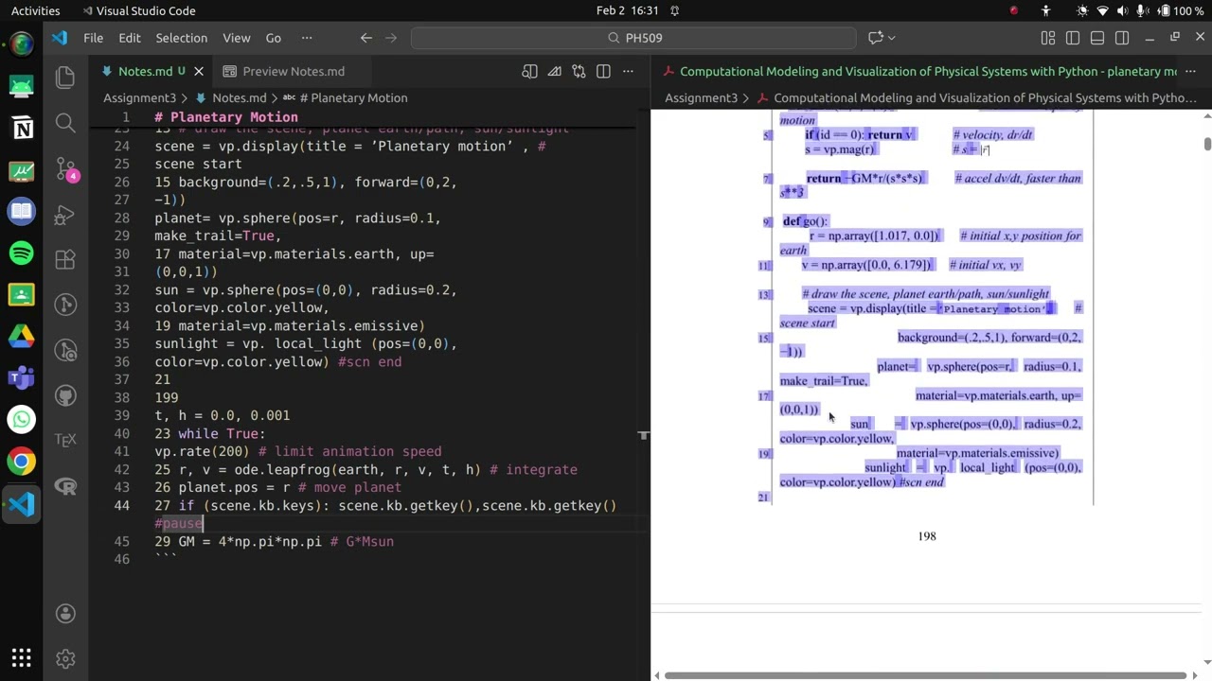The width and height of the screenshot is (1212, 681).
Task: Click the open changes icon in editor toolbar
Action: click(554, 71)
